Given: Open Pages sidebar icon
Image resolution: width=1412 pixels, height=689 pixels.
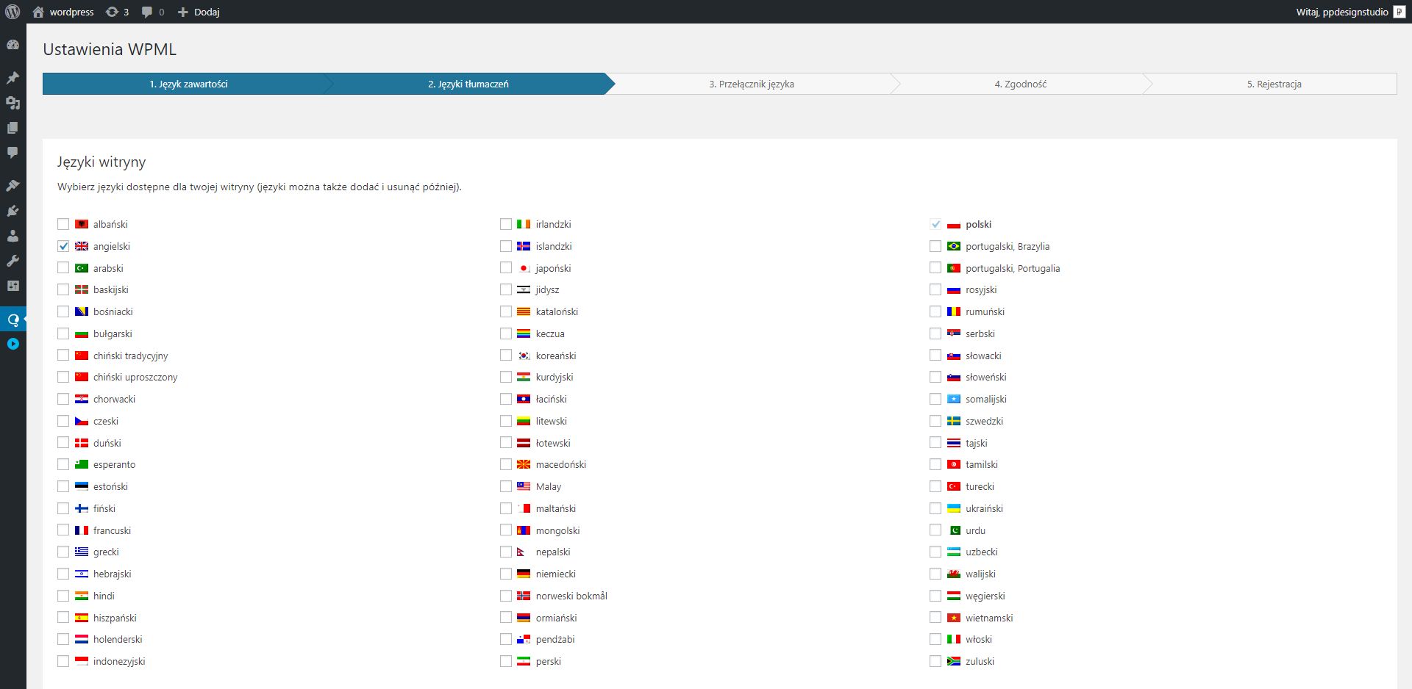Looking at the screenshot, I should [13, 128].
